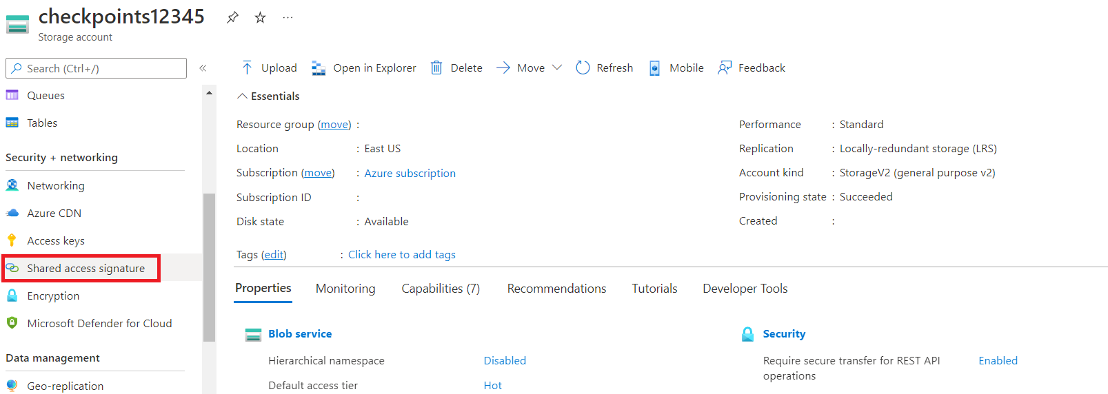Click Subscription move link
The width and height of the screenshot is (1108, 394).
click(x=318, y=173)
